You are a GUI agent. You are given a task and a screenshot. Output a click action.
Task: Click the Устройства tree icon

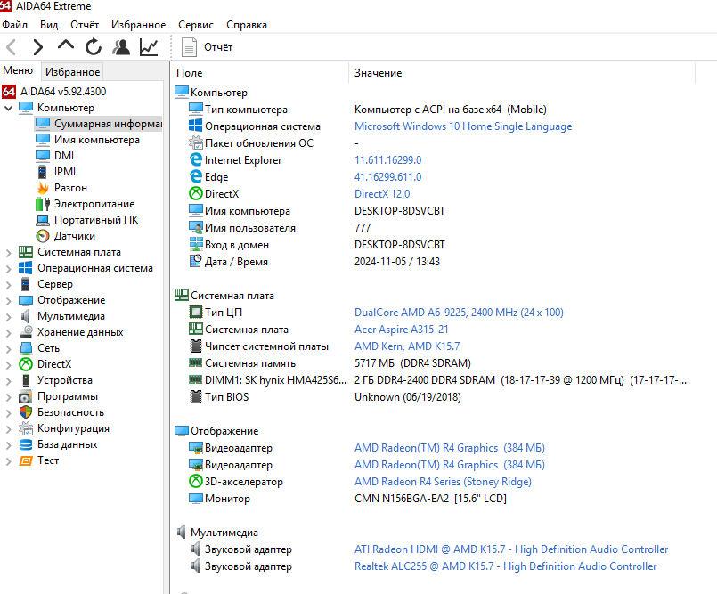tap(26, 380)
